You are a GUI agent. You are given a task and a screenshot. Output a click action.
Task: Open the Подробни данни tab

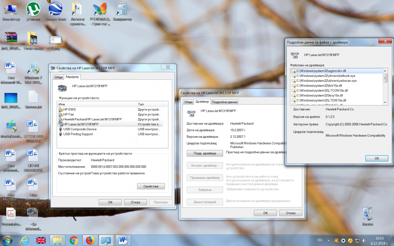click(x=225, y=102)
